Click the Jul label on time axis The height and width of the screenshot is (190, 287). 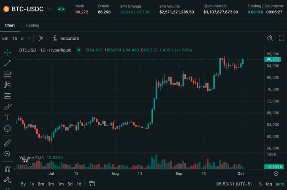point(51,174)
